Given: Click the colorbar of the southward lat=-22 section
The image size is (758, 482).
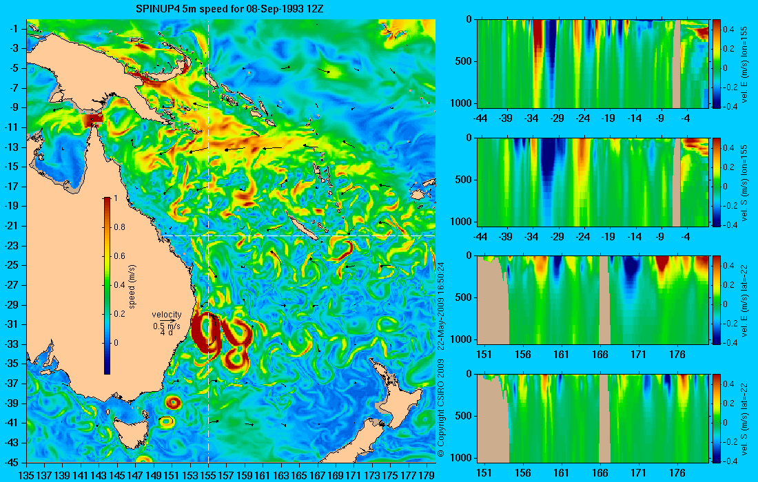Looking at the screenshot, I should (x=717, y=418).
